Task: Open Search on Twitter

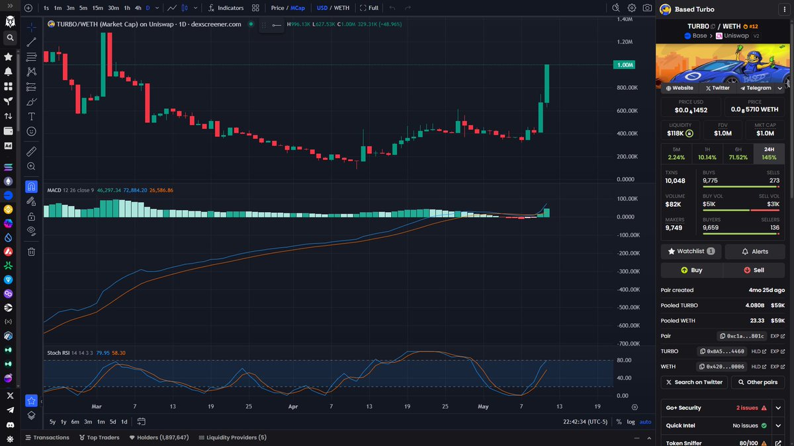Action: 694,382
